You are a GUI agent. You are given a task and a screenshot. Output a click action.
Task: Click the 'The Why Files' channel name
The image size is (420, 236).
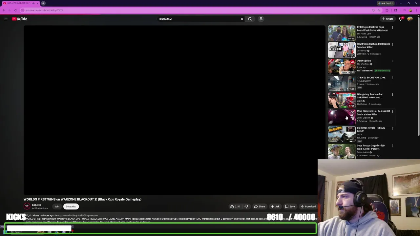coord(363,64)
